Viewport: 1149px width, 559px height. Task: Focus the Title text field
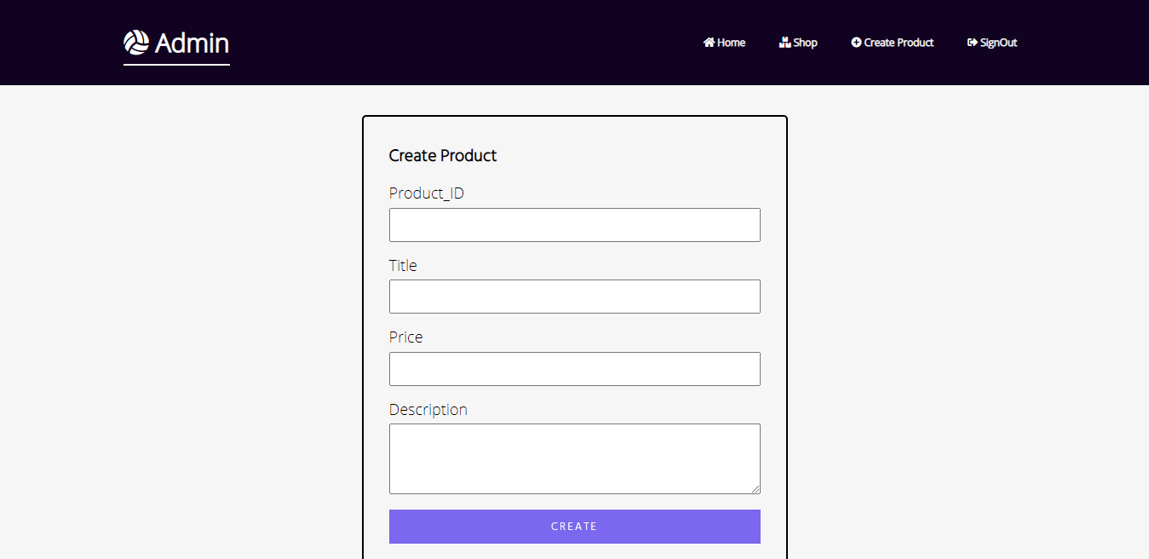point(574,296)
